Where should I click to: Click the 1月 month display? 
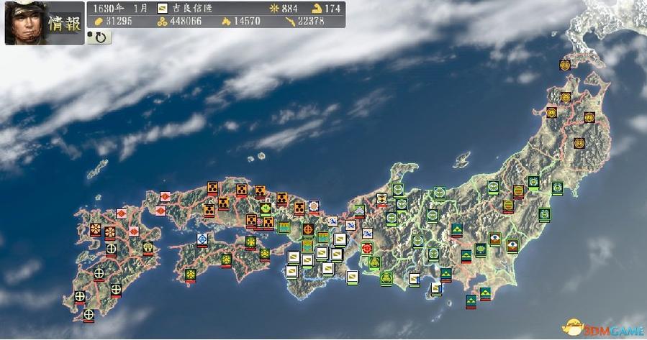pyautogui.click(x=140, y=8)
